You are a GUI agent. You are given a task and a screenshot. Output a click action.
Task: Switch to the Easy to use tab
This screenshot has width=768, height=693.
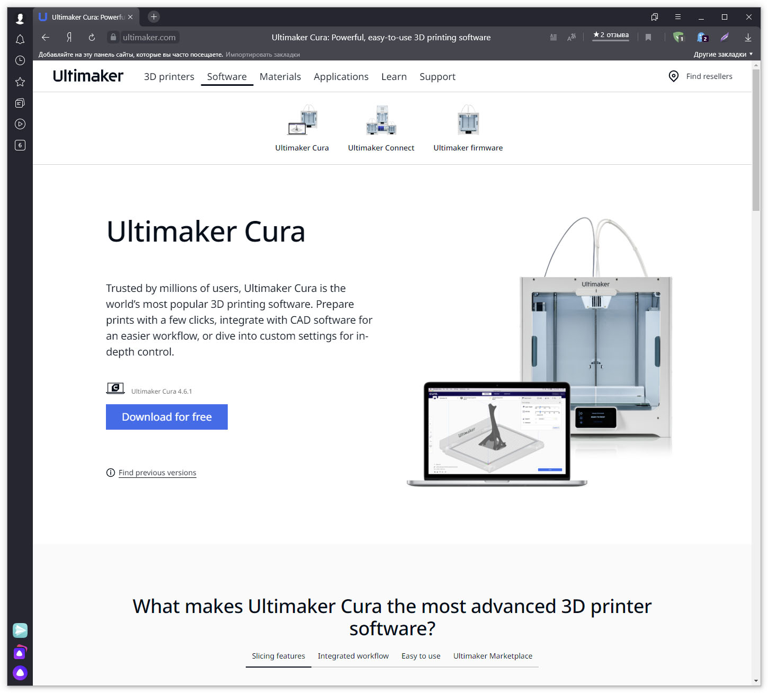point(421,656)
